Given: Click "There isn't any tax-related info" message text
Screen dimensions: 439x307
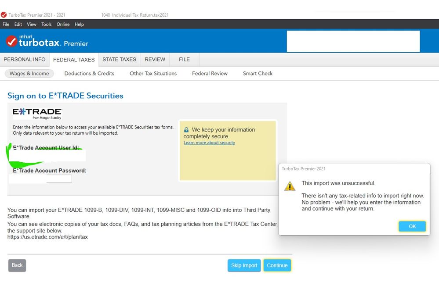Looking at the screenshot, I should click(363, 202).
